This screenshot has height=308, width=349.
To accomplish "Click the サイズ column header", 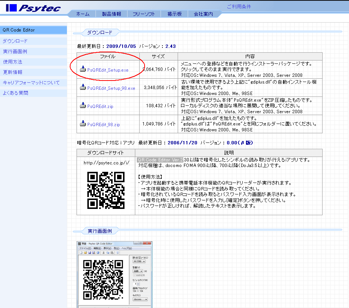I will pos(158,56).
